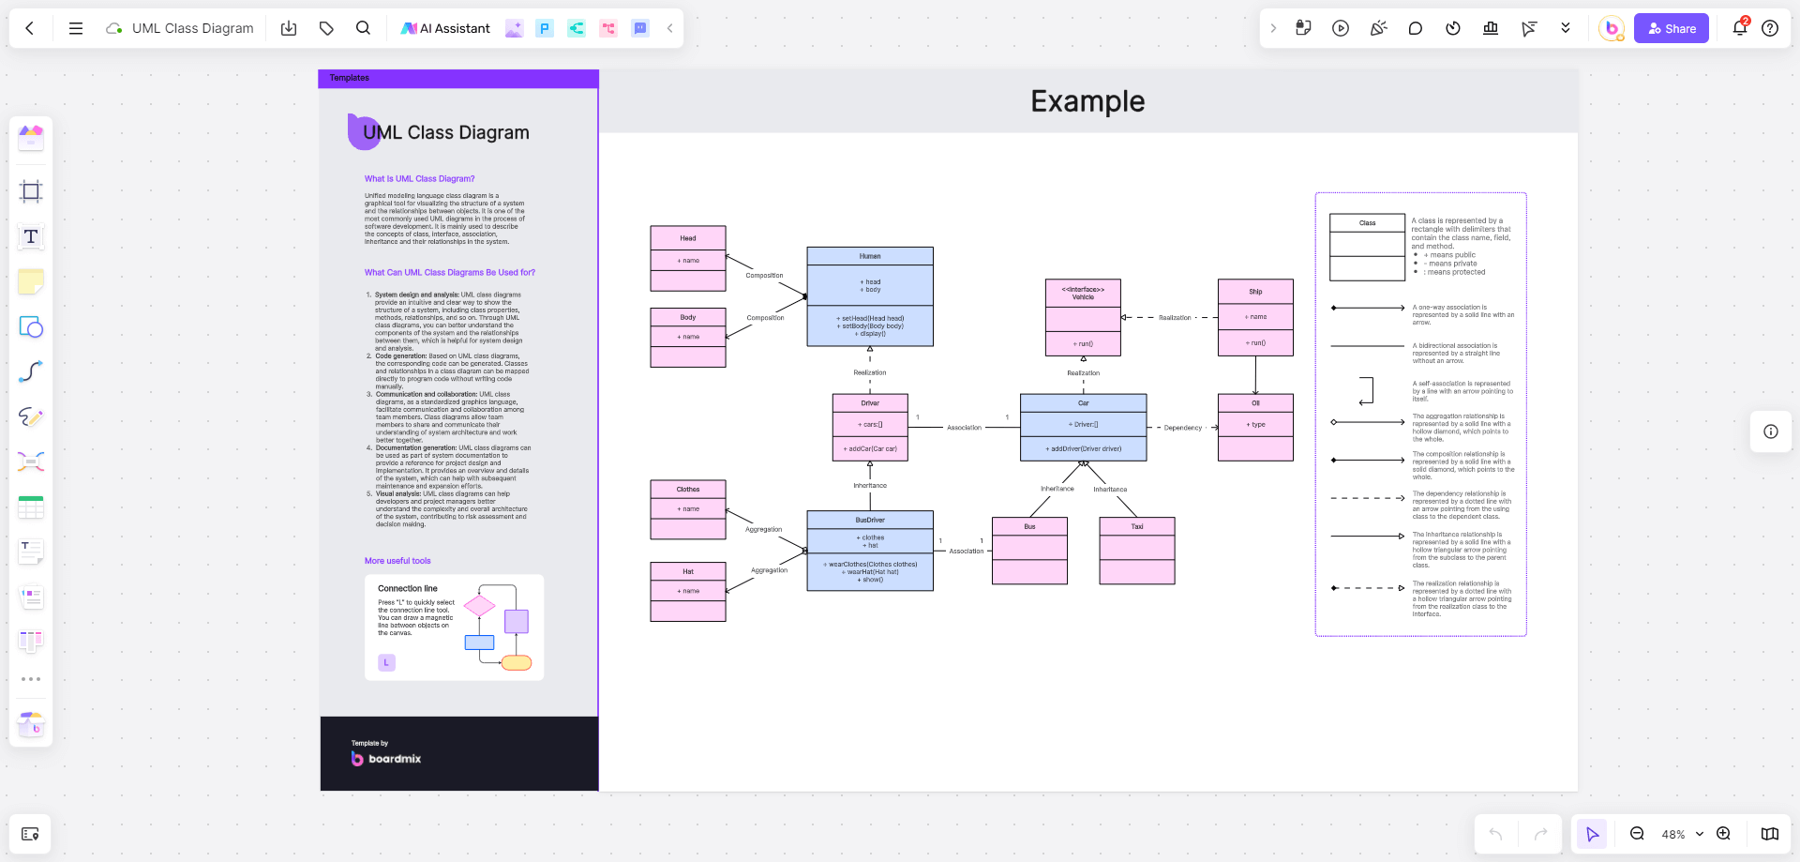This screenshot has height=862, width=1800.
Task: Click the purple chat bot icon
Action: pyautogui.click(x=640, y=28)
